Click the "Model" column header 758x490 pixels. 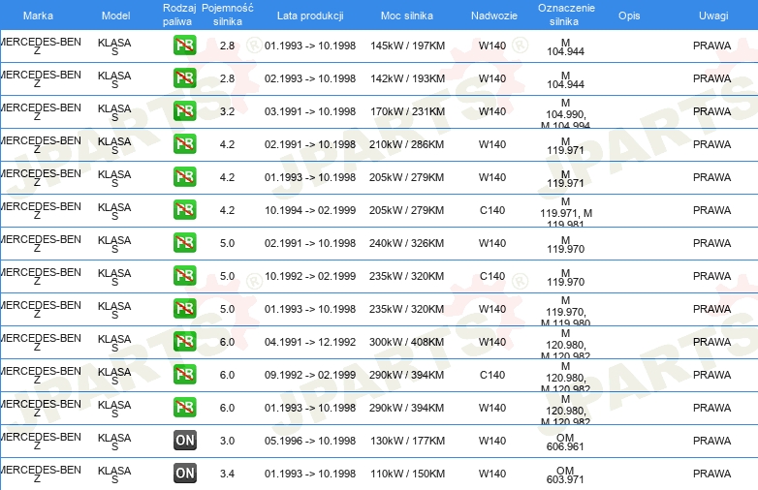point(116,15)
